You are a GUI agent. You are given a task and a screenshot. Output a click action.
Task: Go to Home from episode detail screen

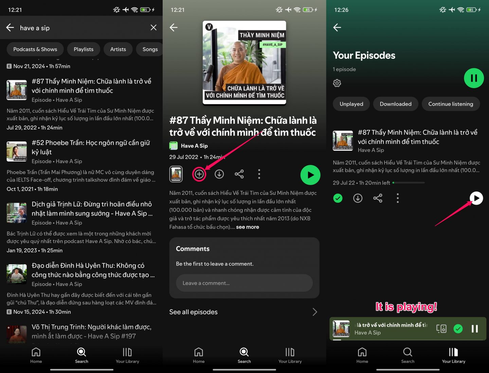pyautogui.click(x=199, y=355)
